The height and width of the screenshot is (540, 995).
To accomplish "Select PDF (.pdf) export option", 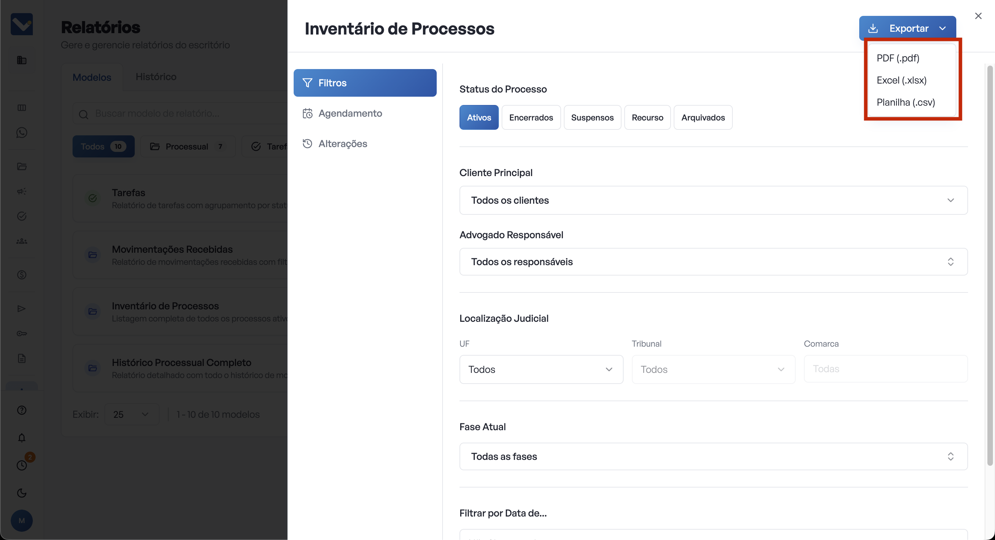I will pos(898,58).
